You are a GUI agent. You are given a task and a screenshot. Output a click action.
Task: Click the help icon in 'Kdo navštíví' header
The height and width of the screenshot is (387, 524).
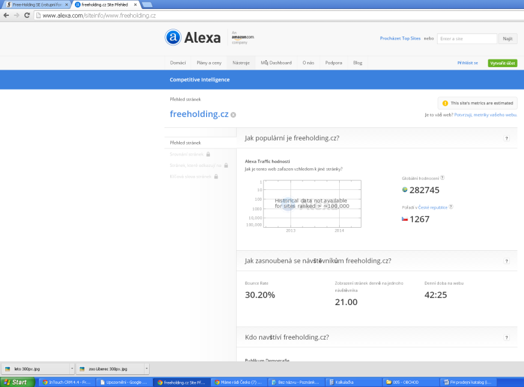(x=507, y=338)
